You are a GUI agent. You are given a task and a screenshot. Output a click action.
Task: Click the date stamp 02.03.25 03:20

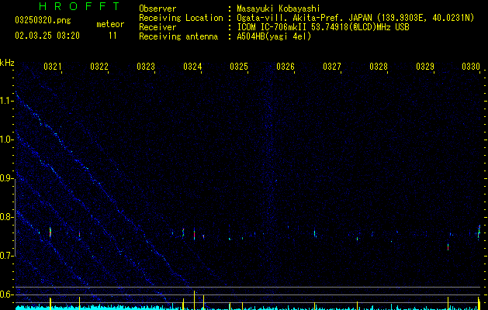click(x=47, y=36)
